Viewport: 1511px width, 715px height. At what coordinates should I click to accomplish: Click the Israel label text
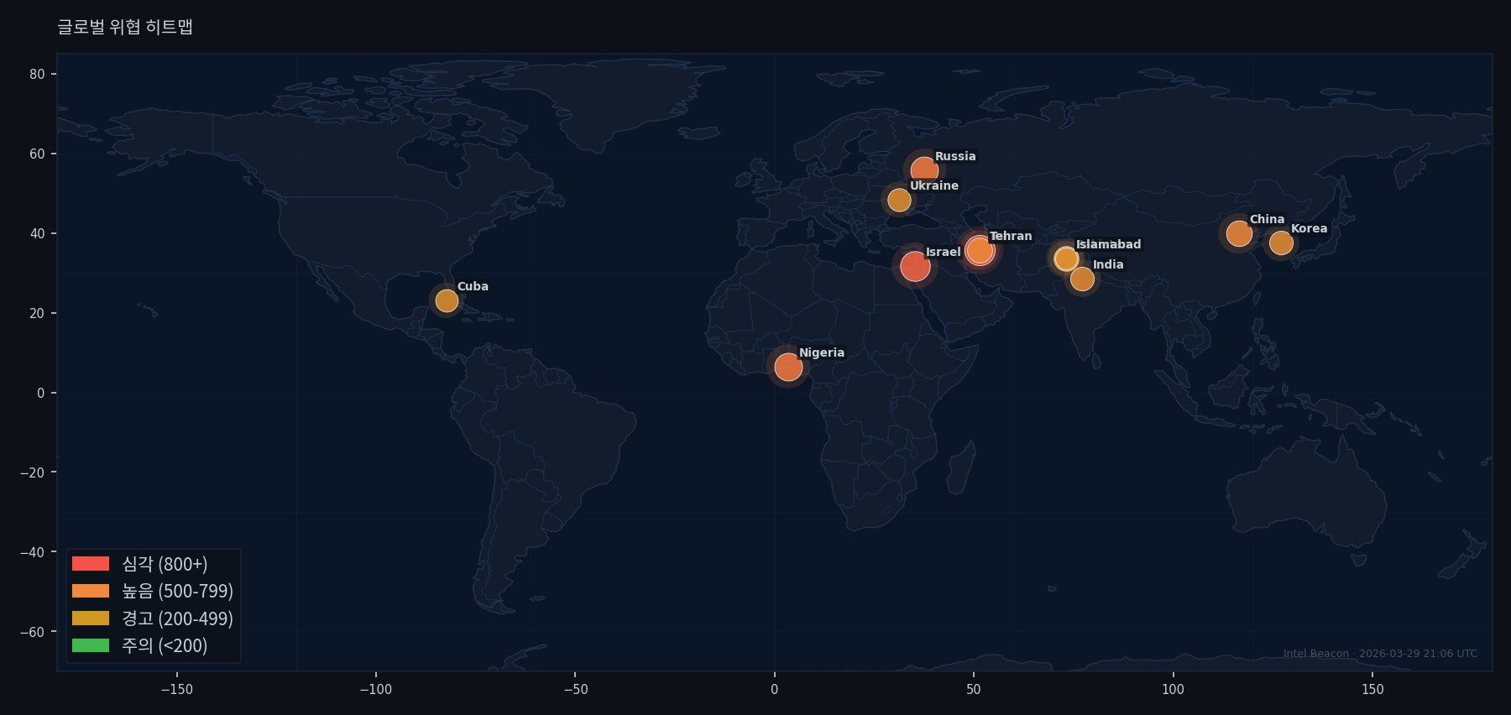(x=943, y=252)
